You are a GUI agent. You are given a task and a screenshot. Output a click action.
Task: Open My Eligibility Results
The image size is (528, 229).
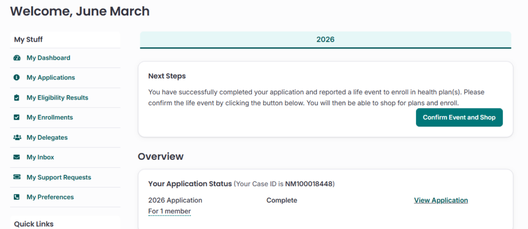click(x=57, y=97)
